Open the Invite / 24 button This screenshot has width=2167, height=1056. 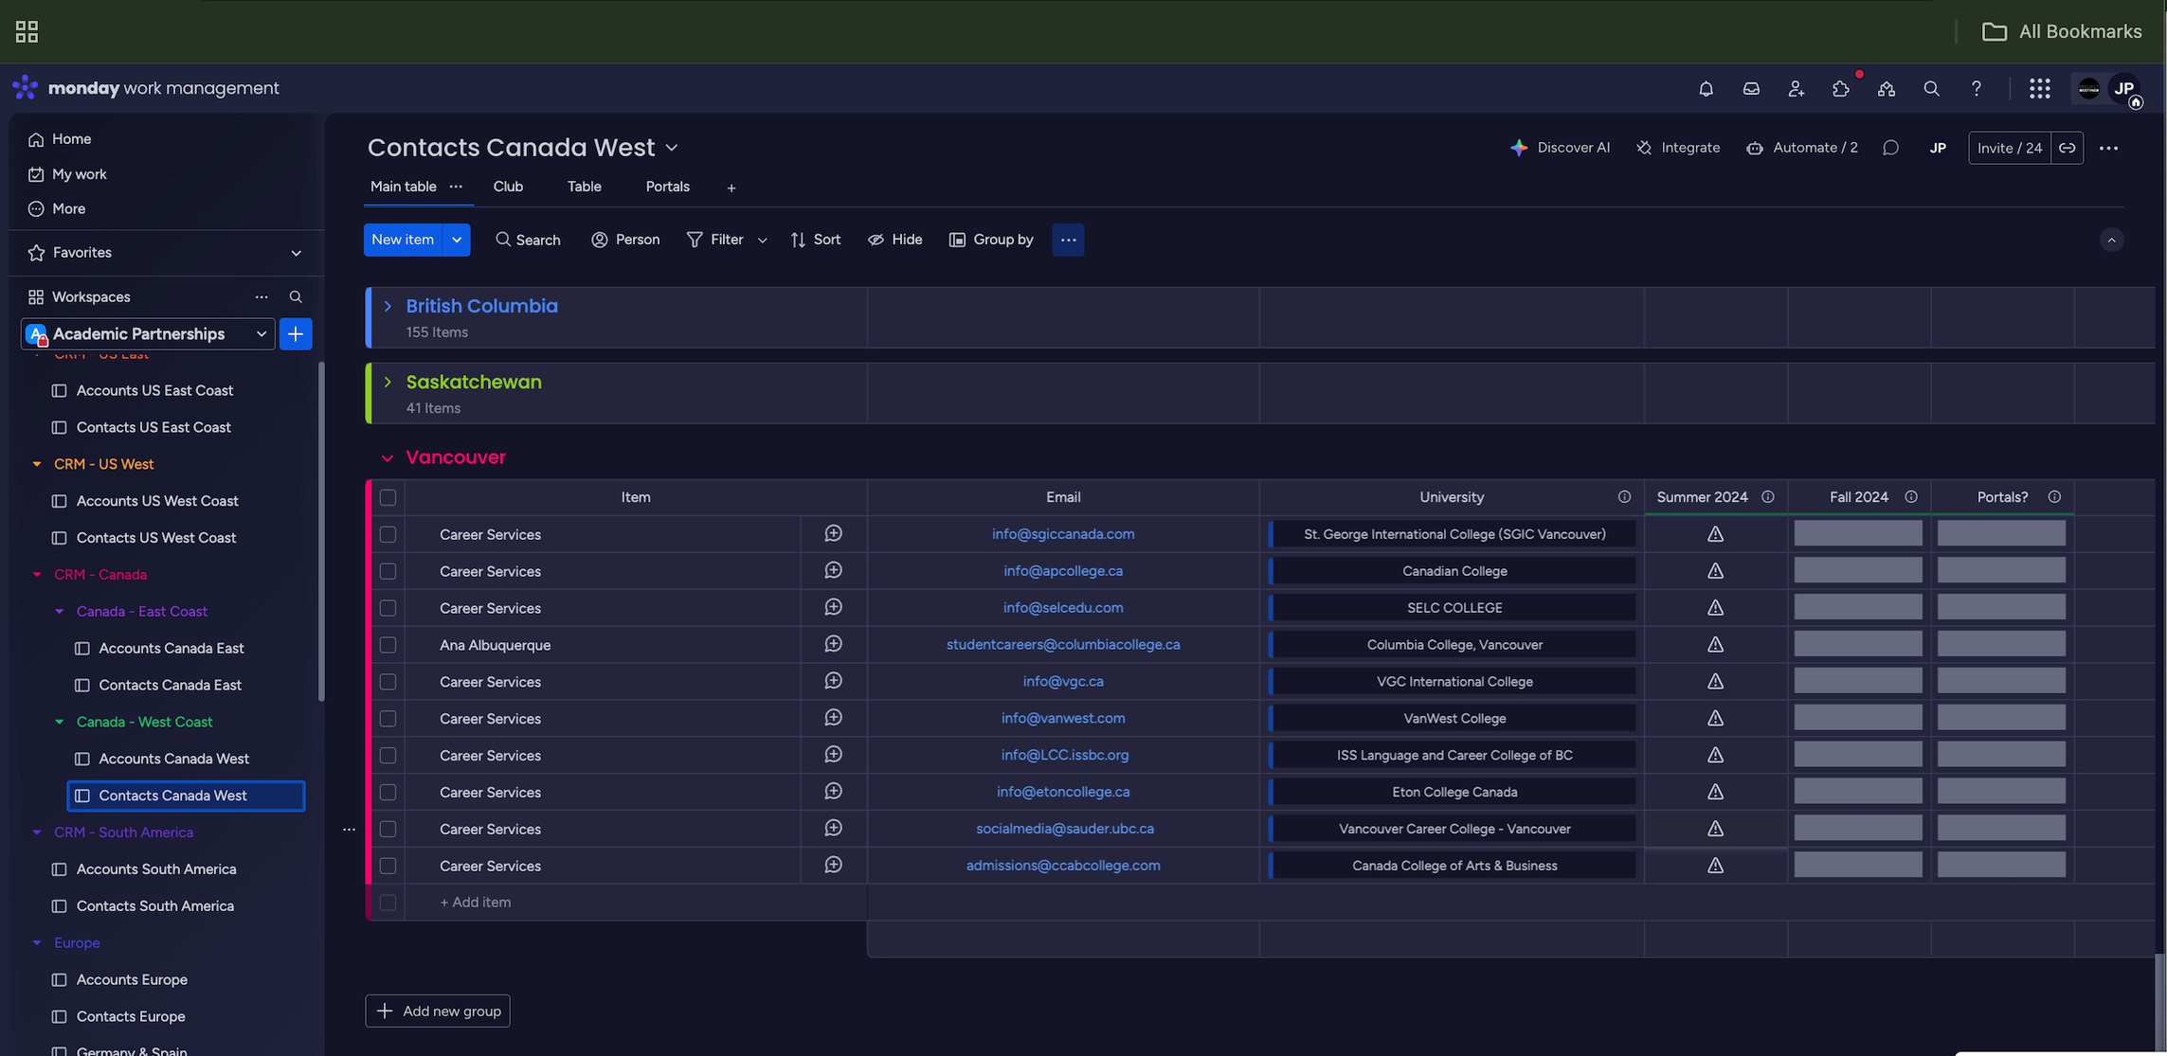[x=2010, y=148]
